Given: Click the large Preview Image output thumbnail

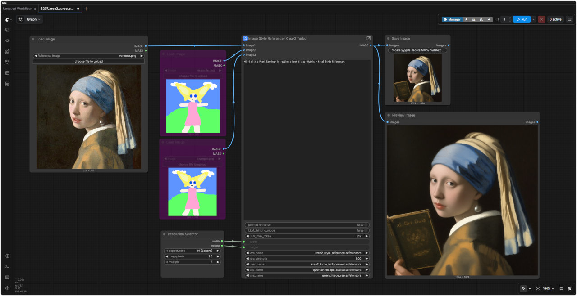Looking at the screenshot, I should pyautogui.click(x=463, y=200).
